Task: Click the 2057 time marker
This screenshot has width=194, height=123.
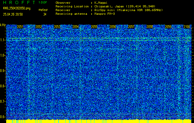Action: pos(131,27)
